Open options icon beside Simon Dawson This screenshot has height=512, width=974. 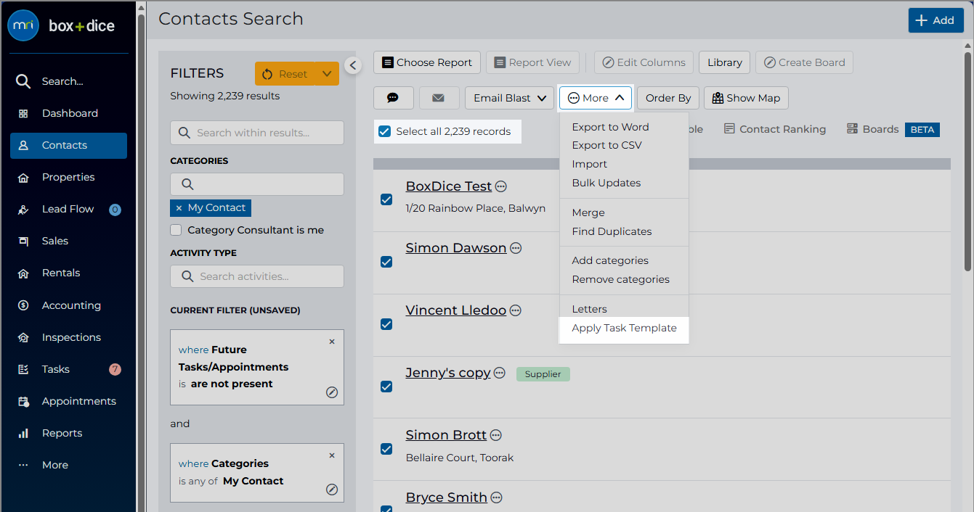click(516, 248)
